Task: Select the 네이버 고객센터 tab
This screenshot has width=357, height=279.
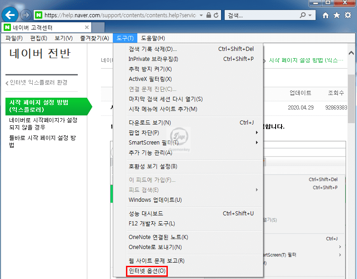Action: (46, 27)
